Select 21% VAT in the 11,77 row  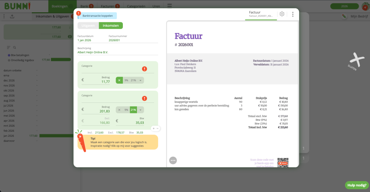[133, 80]
